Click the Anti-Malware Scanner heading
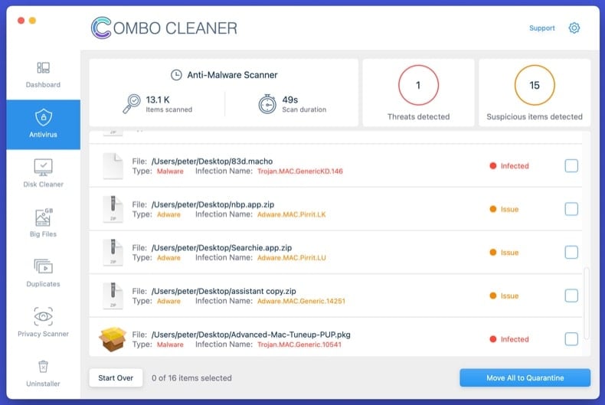Screen dimensions: 605x405 [x=232, y=75]
